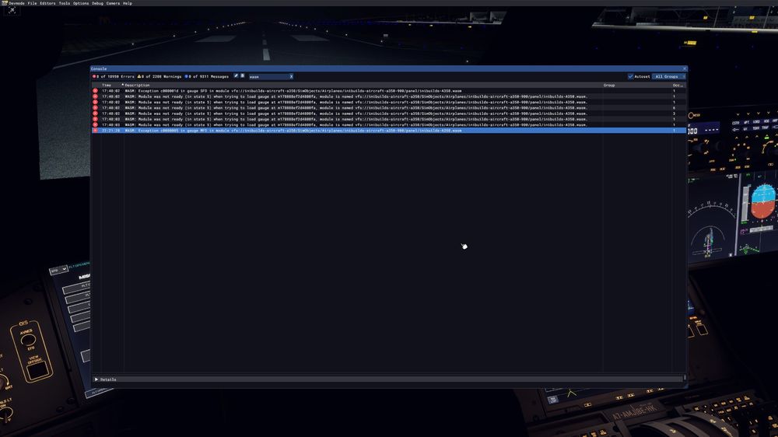Open the Editors menu

(47, 3)
